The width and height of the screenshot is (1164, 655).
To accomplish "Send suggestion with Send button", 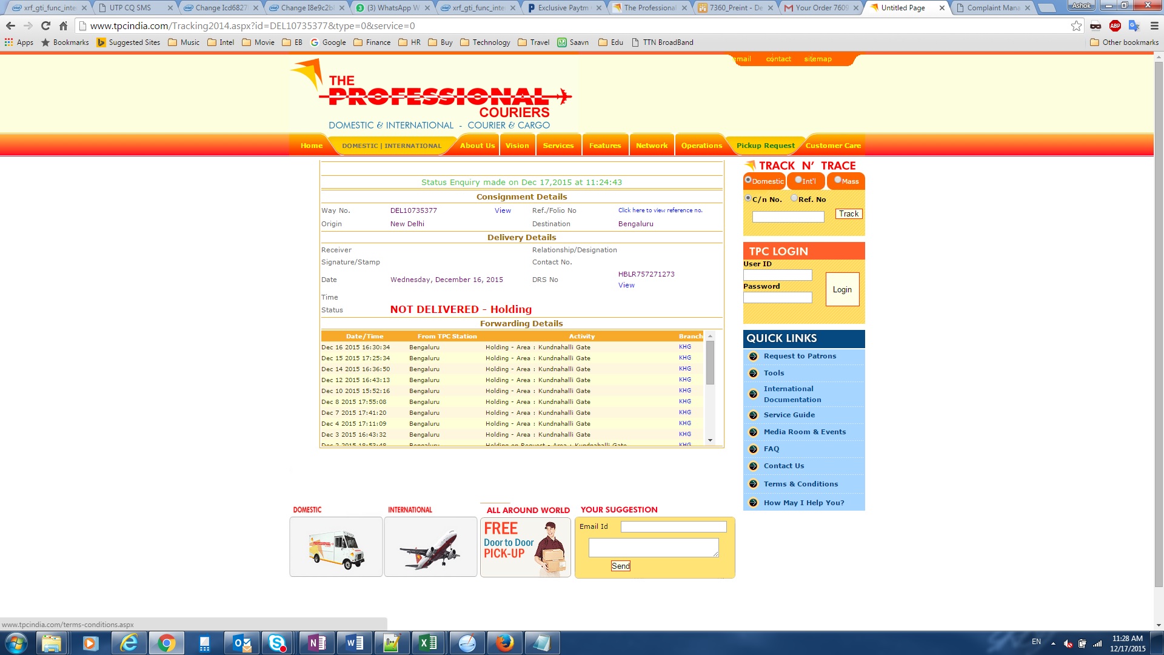I will [621, 566].
